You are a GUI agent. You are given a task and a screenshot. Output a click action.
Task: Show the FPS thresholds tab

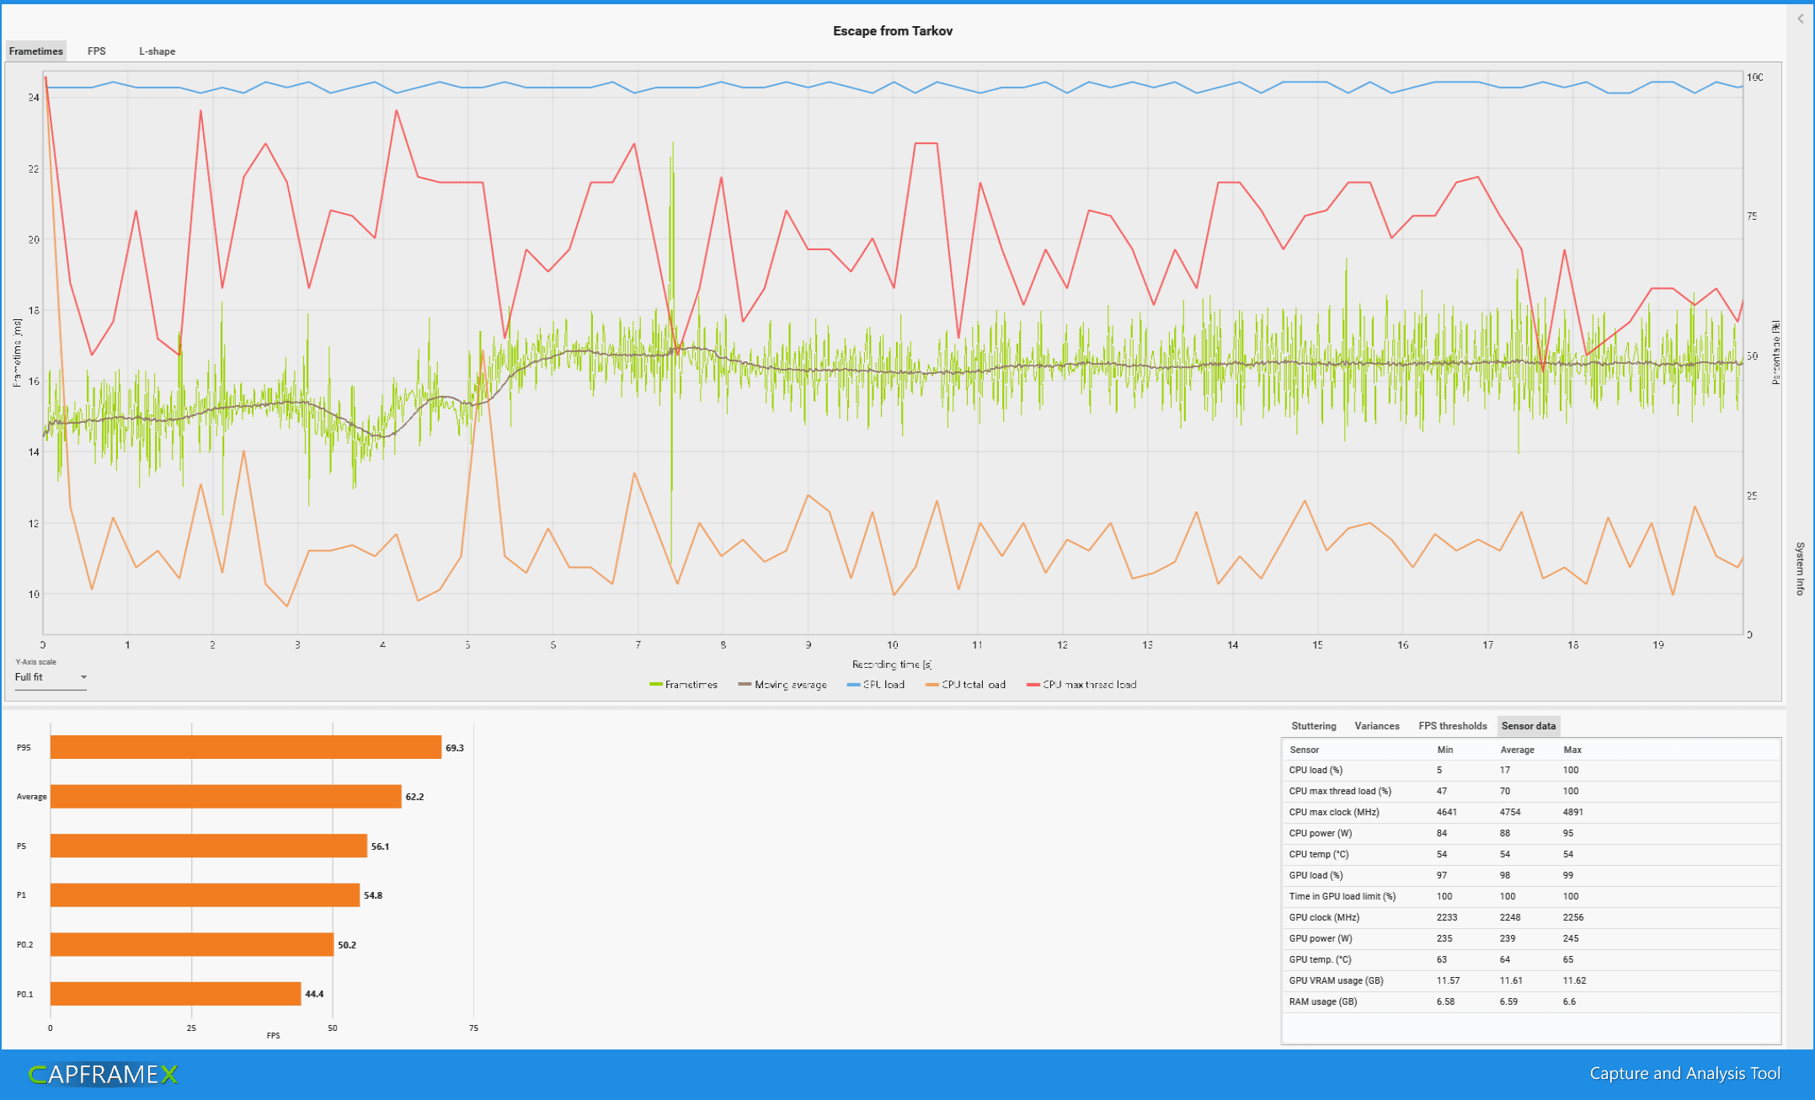click(x=1452, y=726)
